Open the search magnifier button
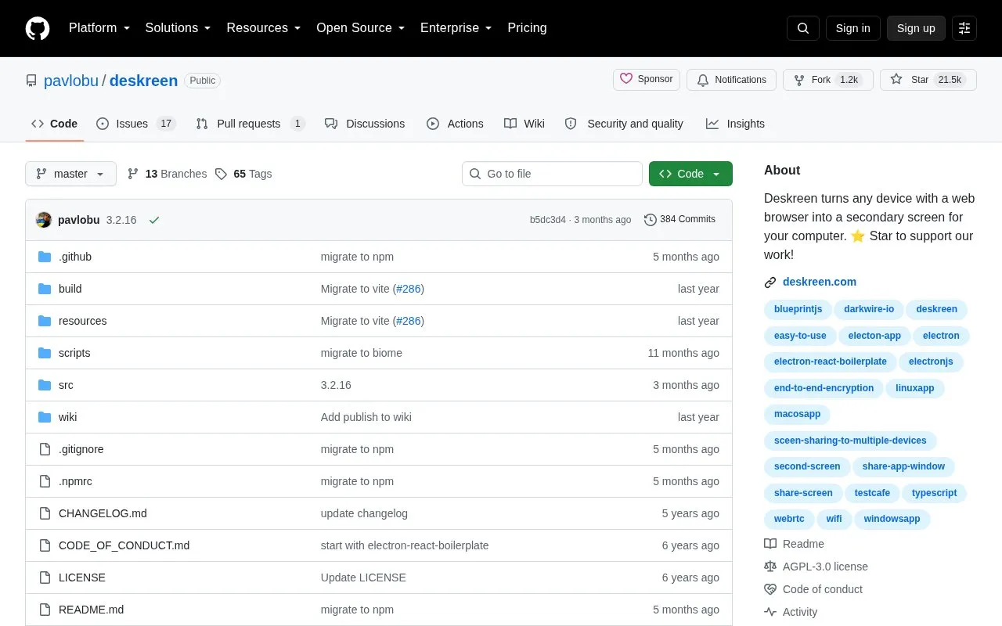Image resolution: width=1002 pixels, height=626 pixels. pyautogui.click(x=803, y=28)
